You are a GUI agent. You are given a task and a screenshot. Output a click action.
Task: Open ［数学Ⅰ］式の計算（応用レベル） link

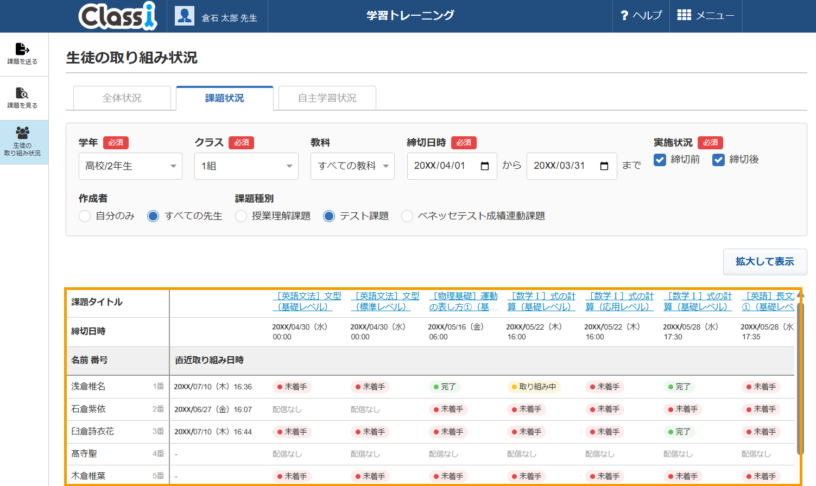tap(619, 301)
